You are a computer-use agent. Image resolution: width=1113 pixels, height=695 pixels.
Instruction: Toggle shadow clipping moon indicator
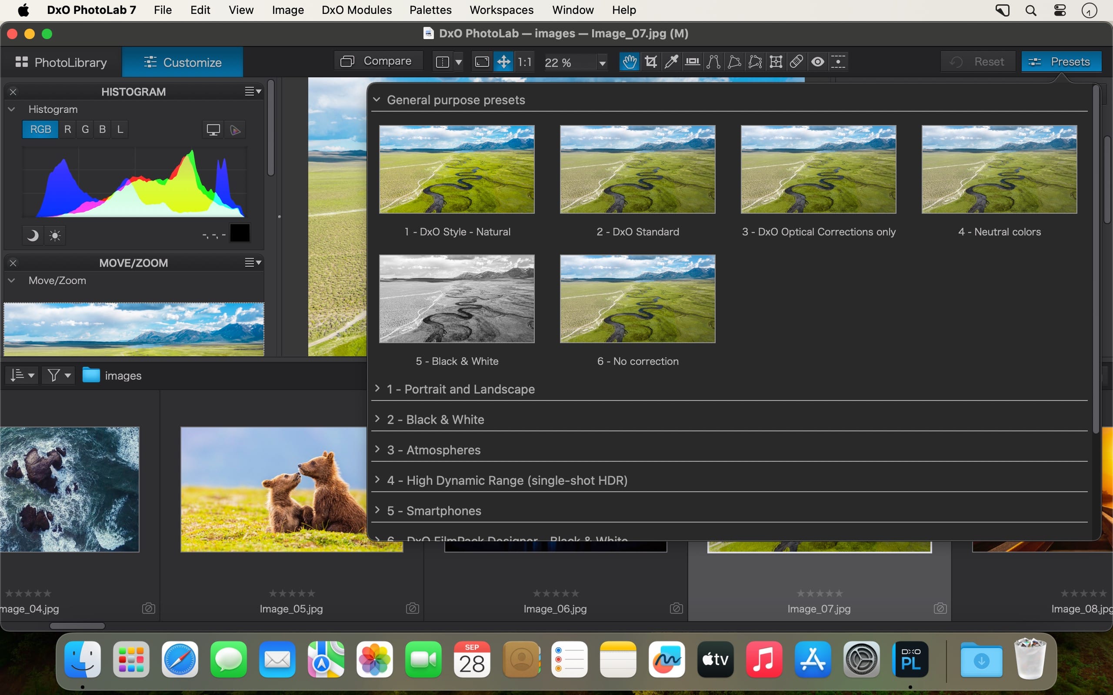[32, 236]
